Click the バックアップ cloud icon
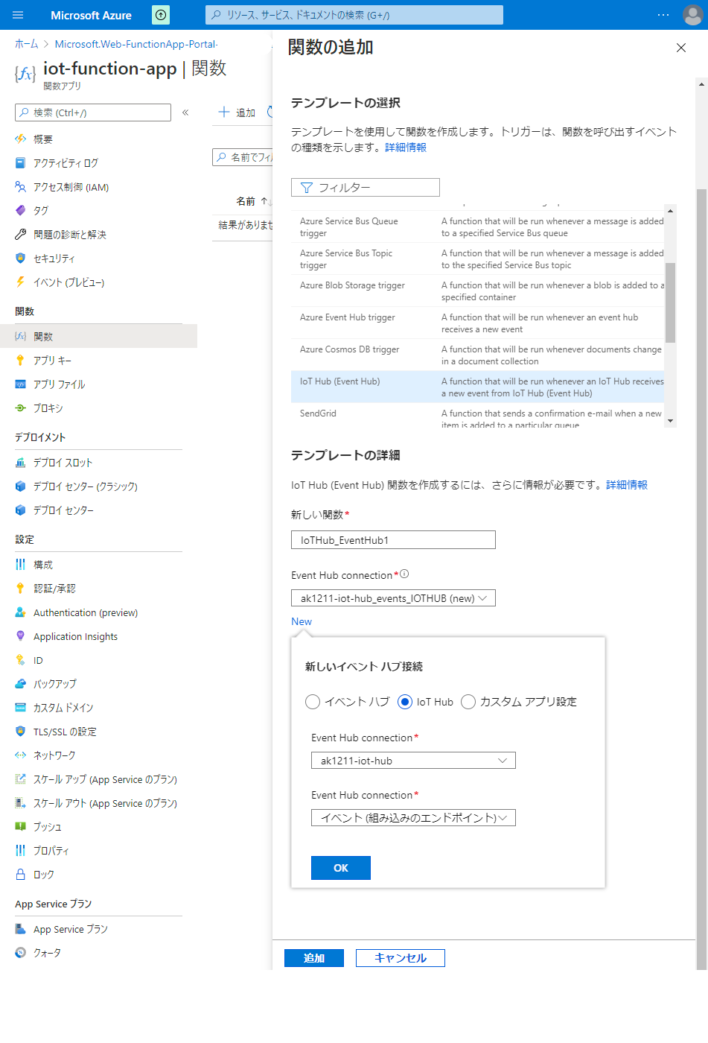This screenshot has height=1043, width=708. (20, 684)
